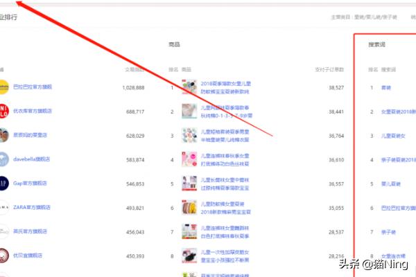Select the 搜索词 section heading
416x277 pixels.
[x=376, y=44]
